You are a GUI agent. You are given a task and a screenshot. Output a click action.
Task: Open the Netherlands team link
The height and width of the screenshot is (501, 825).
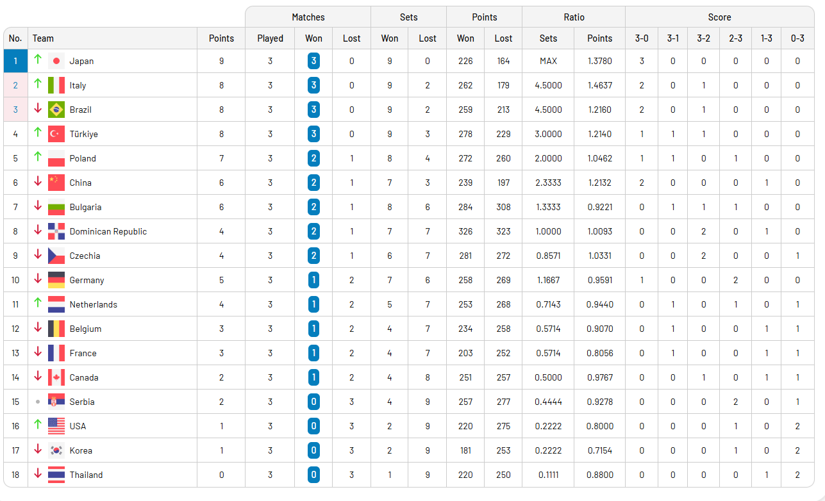pyautogui.click(x=94, y=305)
